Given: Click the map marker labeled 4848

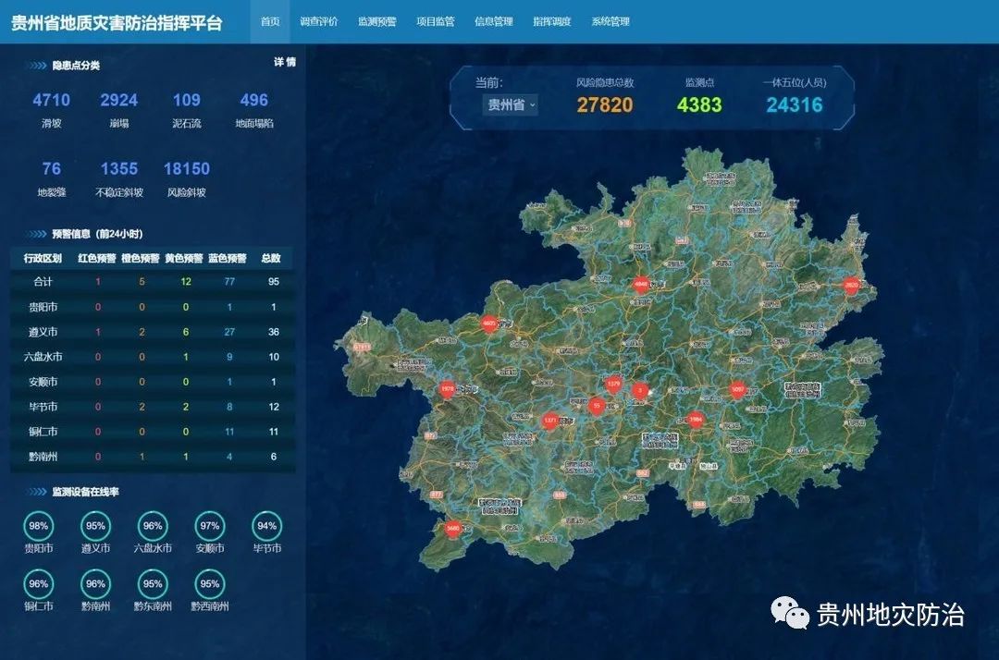Looking at the screenshot, I should coord(640,285).
